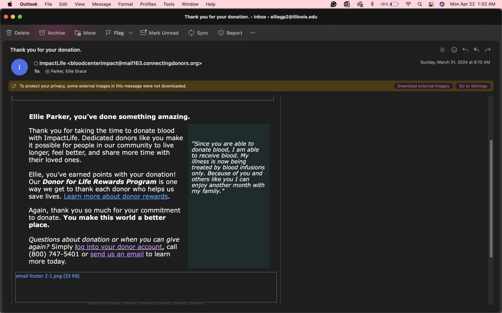Screen dimensions: 502x313
Task: Toggle light mode with sun icon
Action: 442,50
